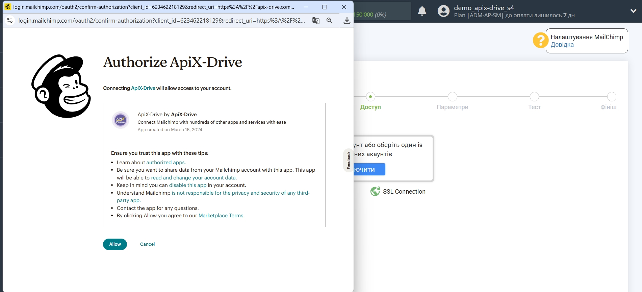Click the Cancel link

click(x=147, y=244)
